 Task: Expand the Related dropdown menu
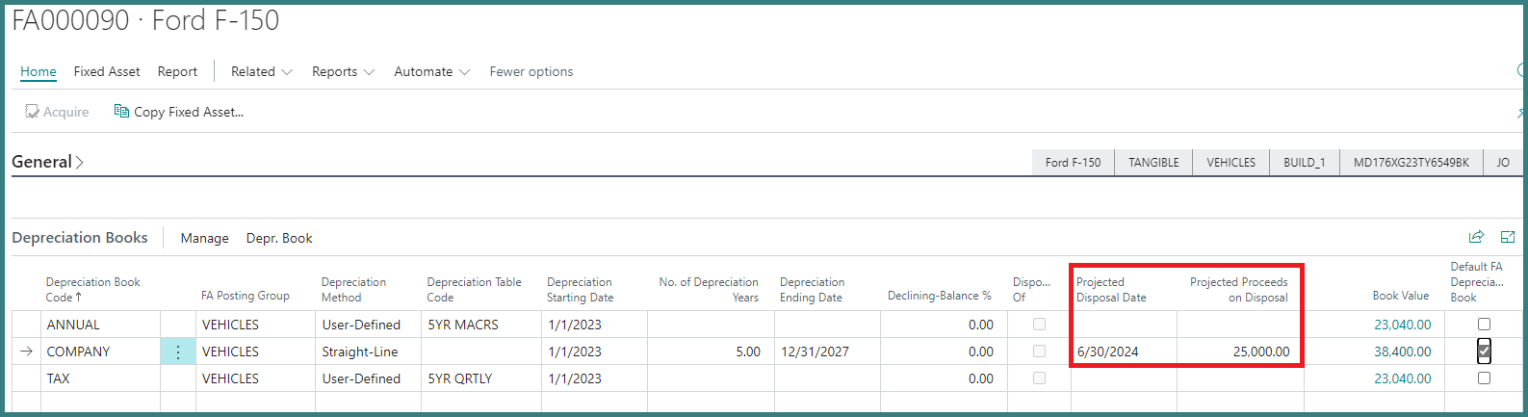[x=262, y=71]
